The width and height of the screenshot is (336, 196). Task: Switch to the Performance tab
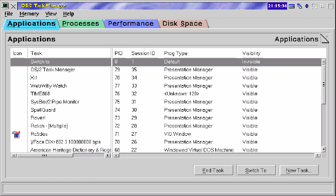131,24
